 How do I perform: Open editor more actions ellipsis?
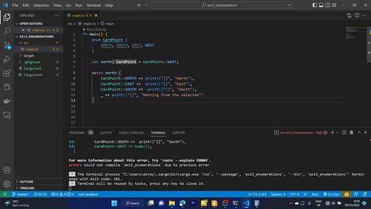tap(365, 16)
